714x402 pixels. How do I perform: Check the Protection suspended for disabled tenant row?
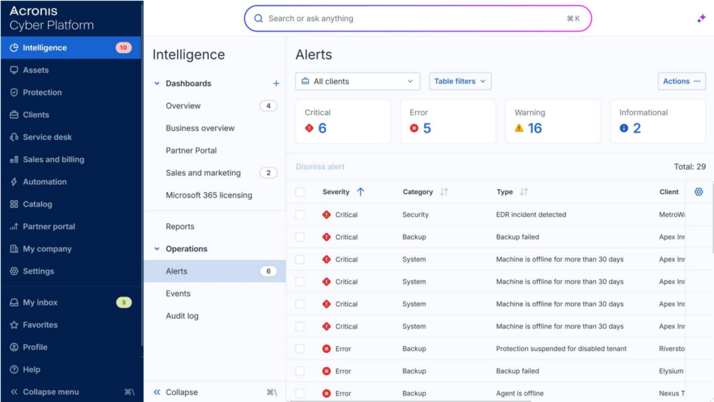[x=300, y=348]
